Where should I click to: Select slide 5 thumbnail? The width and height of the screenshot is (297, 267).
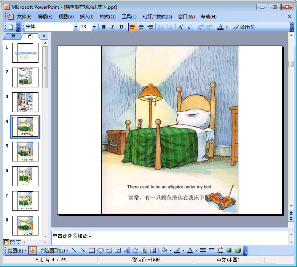click(x=25, y=152)
